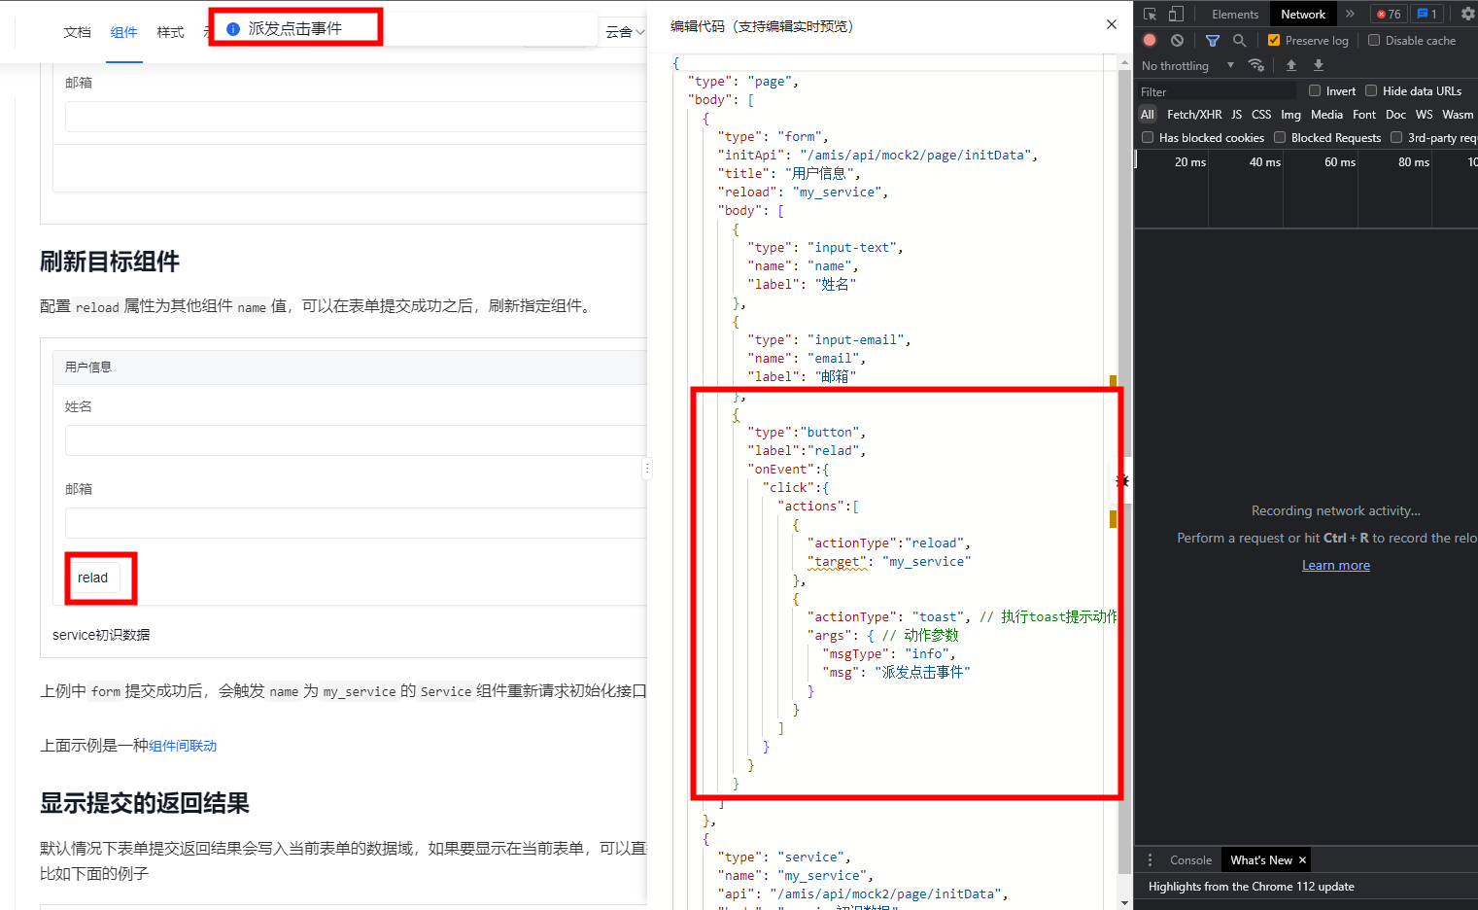Filter network by Doc
Screen dimensions: 1478x910
tap(1395, 114)
